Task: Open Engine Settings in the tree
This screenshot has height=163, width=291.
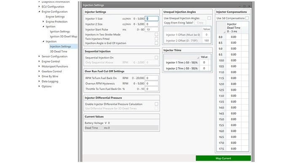Action: pyautogui.click(x=55, y=17)
